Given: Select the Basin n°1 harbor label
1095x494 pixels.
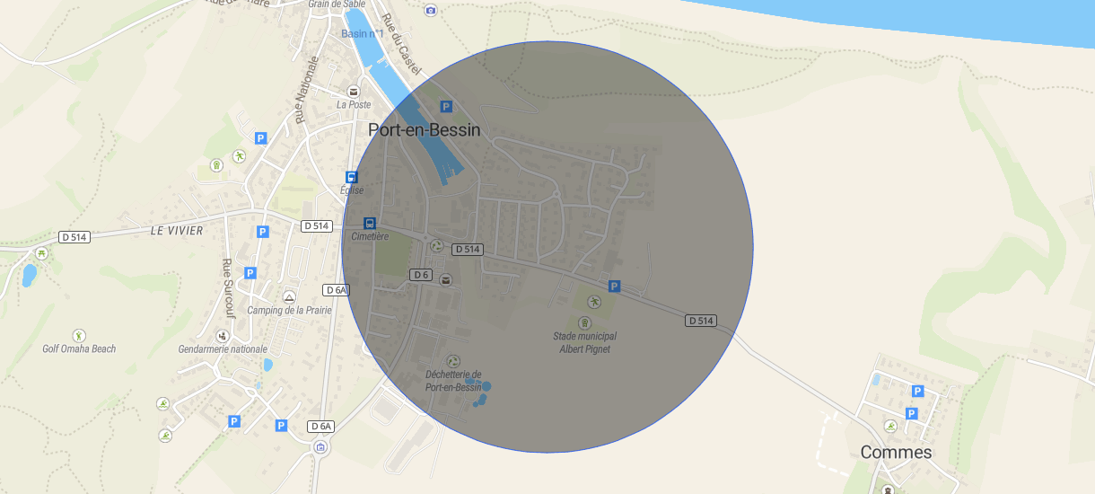Looking at the screenshot, I should tap(363, 34).
